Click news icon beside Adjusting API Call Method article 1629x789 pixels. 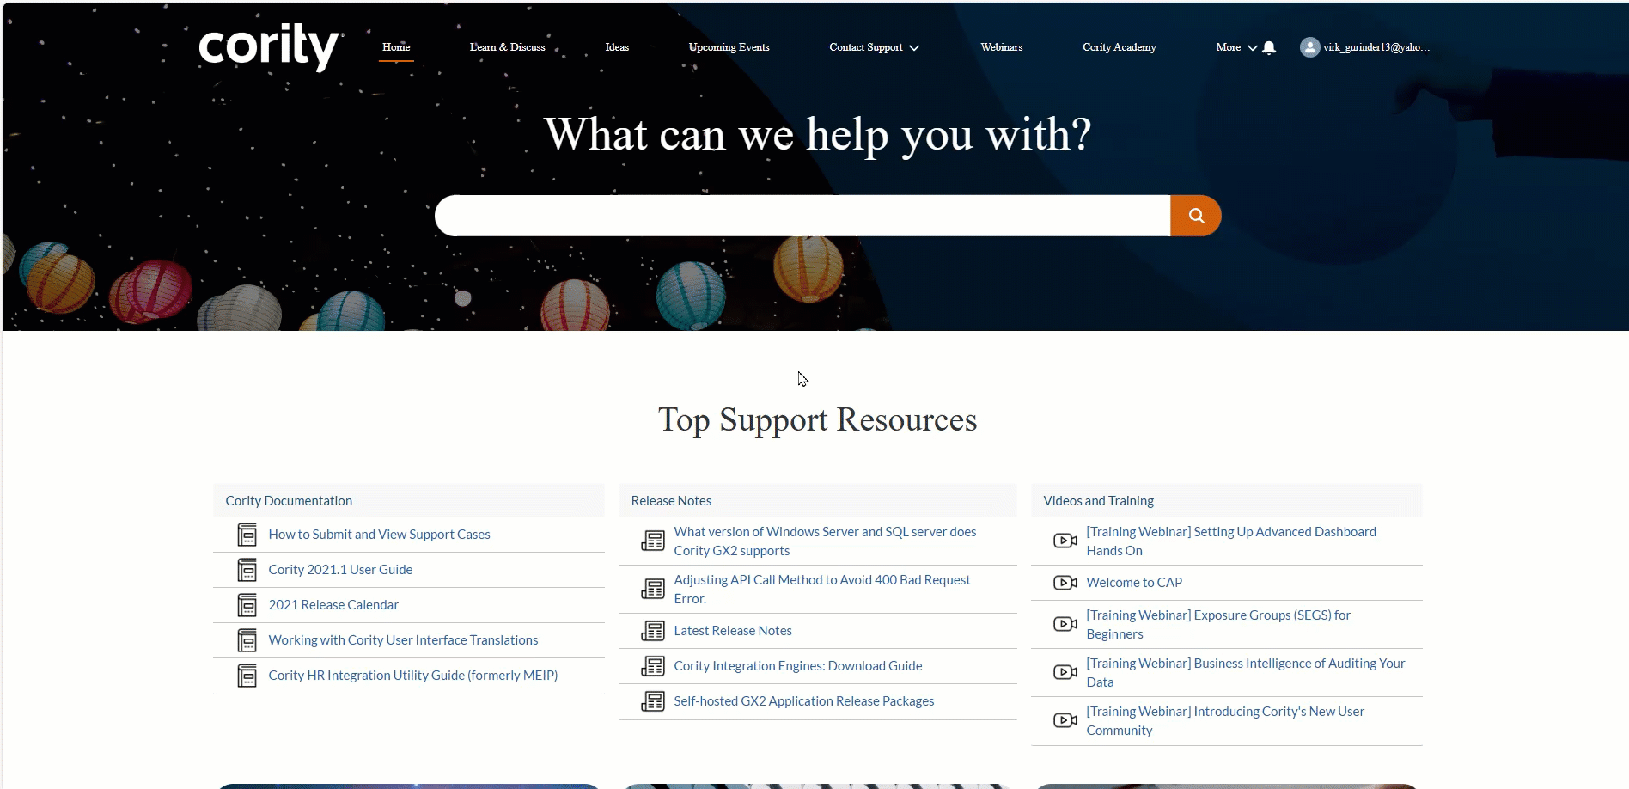(653, 589)
